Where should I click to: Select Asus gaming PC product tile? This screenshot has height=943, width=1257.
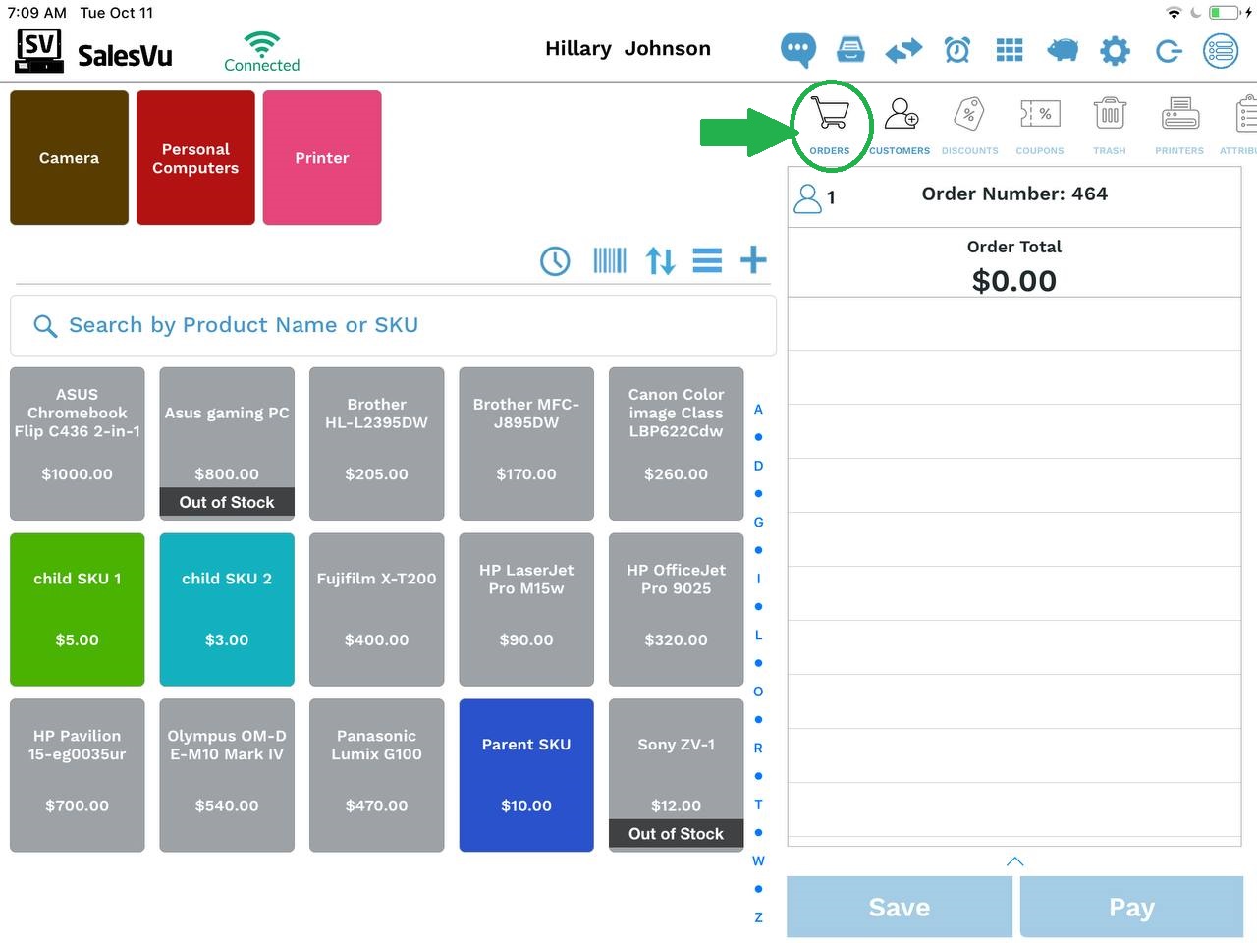tap(227, 444)
